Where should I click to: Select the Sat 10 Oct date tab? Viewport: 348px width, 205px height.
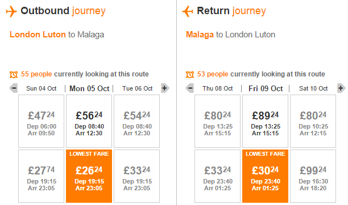(x=313, y=88)
